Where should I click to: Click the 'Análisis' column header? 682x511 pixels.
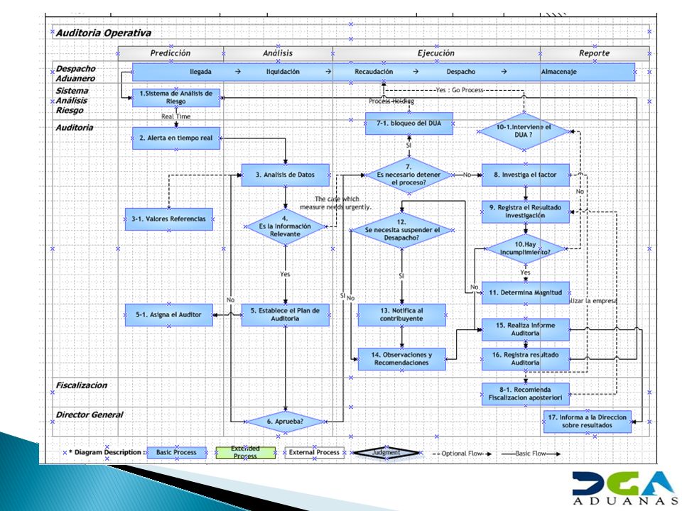click(x=278, y=53)
